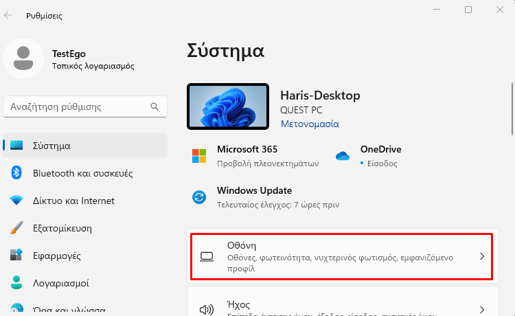
Task: Click the Bluetooth icon in sidebar
Action: pyautogui.click(x=16, y=172)
